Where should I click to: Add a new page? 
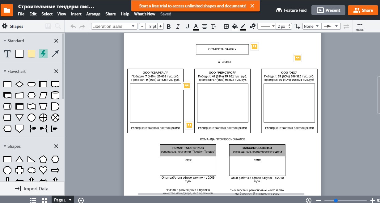point(81,200)
